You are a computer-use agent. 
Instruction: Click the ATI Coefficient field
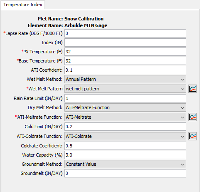(x=125, y=70)
